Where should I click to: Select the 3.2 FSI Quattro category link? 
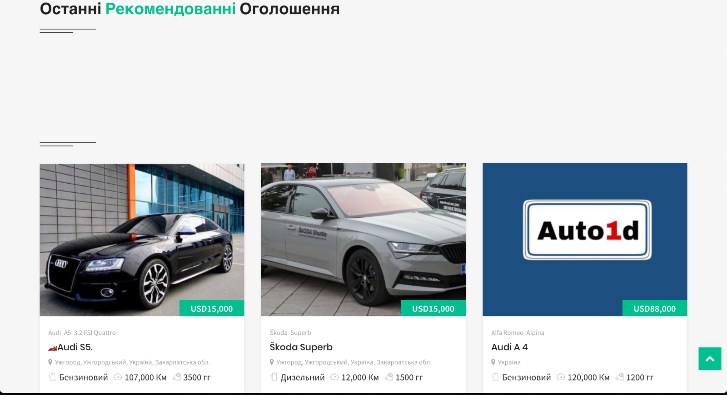point(95,333)
